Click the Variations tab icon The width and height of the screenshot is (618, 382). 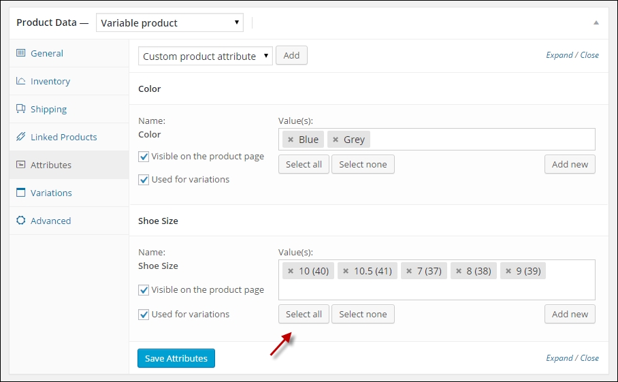20,193
